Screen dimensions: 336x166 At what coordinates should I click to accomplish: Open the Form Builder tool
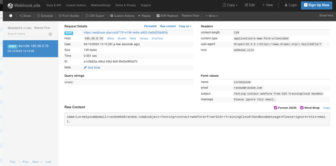[x=69, y=16]
